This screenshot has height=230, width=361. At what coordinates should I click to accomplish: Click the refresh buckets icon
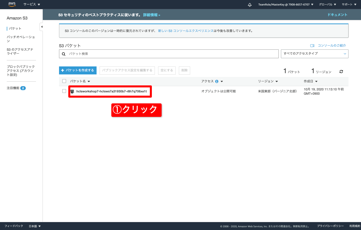pos(341,72)
